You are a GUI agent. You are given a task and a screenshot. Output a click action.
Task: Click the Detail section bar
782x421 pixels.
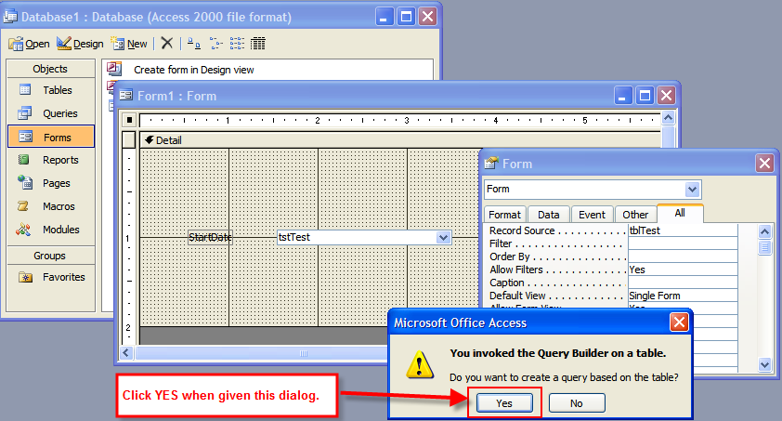[x=401, y=140]
